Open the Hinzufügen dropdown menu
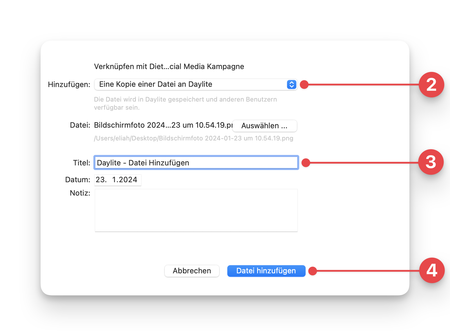 196,84
